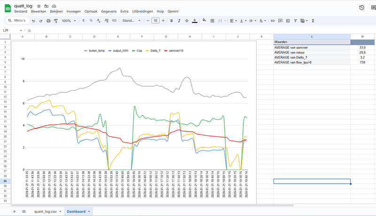The image size is (376, 216).
Task: Open the Invoegen menu
Action: click(x=73, y=11)
